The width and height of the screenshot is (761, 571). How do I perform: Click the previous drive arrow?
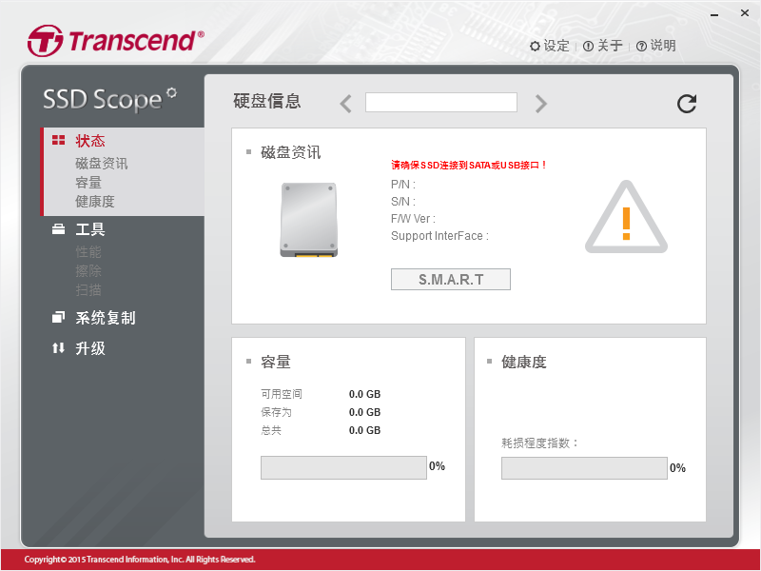tap(345, 102)
